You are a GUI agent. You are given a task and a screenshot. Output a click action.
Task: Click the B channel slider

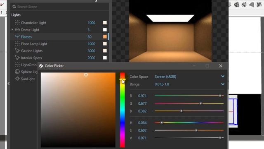[x=189, y=111]
